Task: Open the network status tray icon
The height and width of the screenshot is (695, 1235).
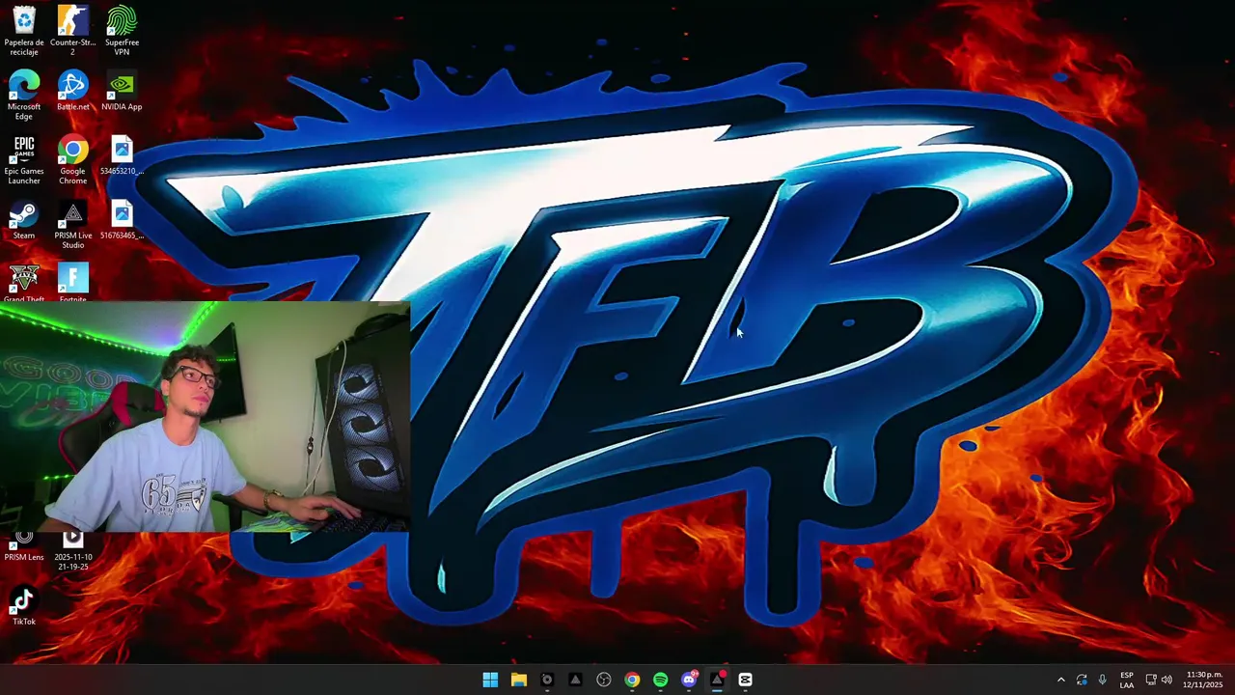Action: point(1151,680)
